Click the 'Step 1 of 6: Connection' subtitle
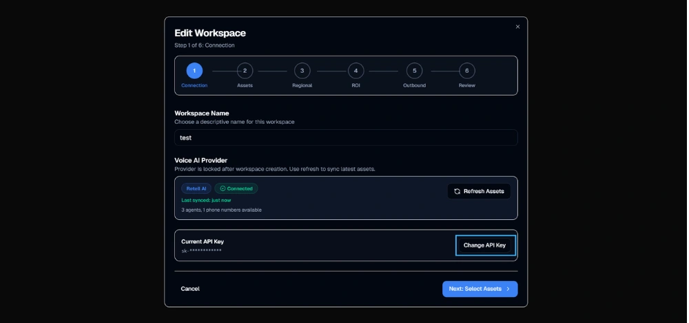 pos(205,45)
